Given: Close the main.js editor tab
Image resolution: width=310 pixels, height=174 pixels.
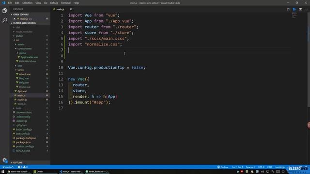Looking at the screenshot, I should pyautogui.click(x=71, y=9).
